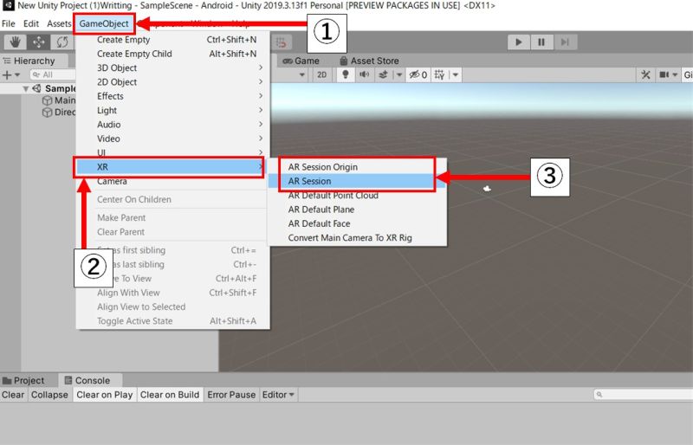Toggle scene lighting lightbulb icon

click(x=346, y=74)
